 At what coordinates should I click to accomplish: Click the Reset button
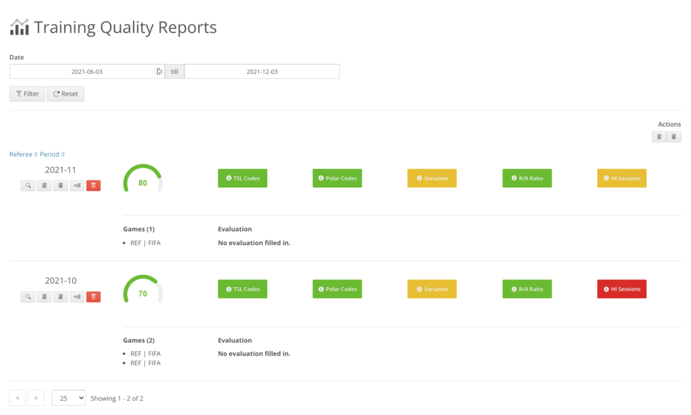click(65, 94)
